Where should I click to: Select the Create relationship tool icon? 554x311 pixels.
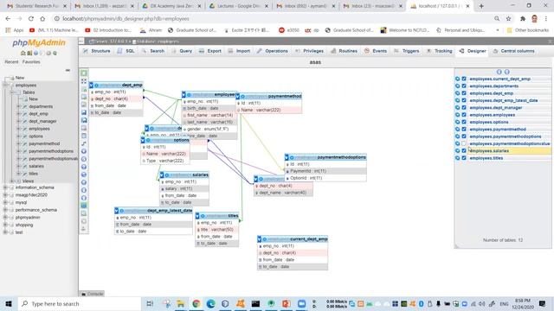tap(84, 143)
